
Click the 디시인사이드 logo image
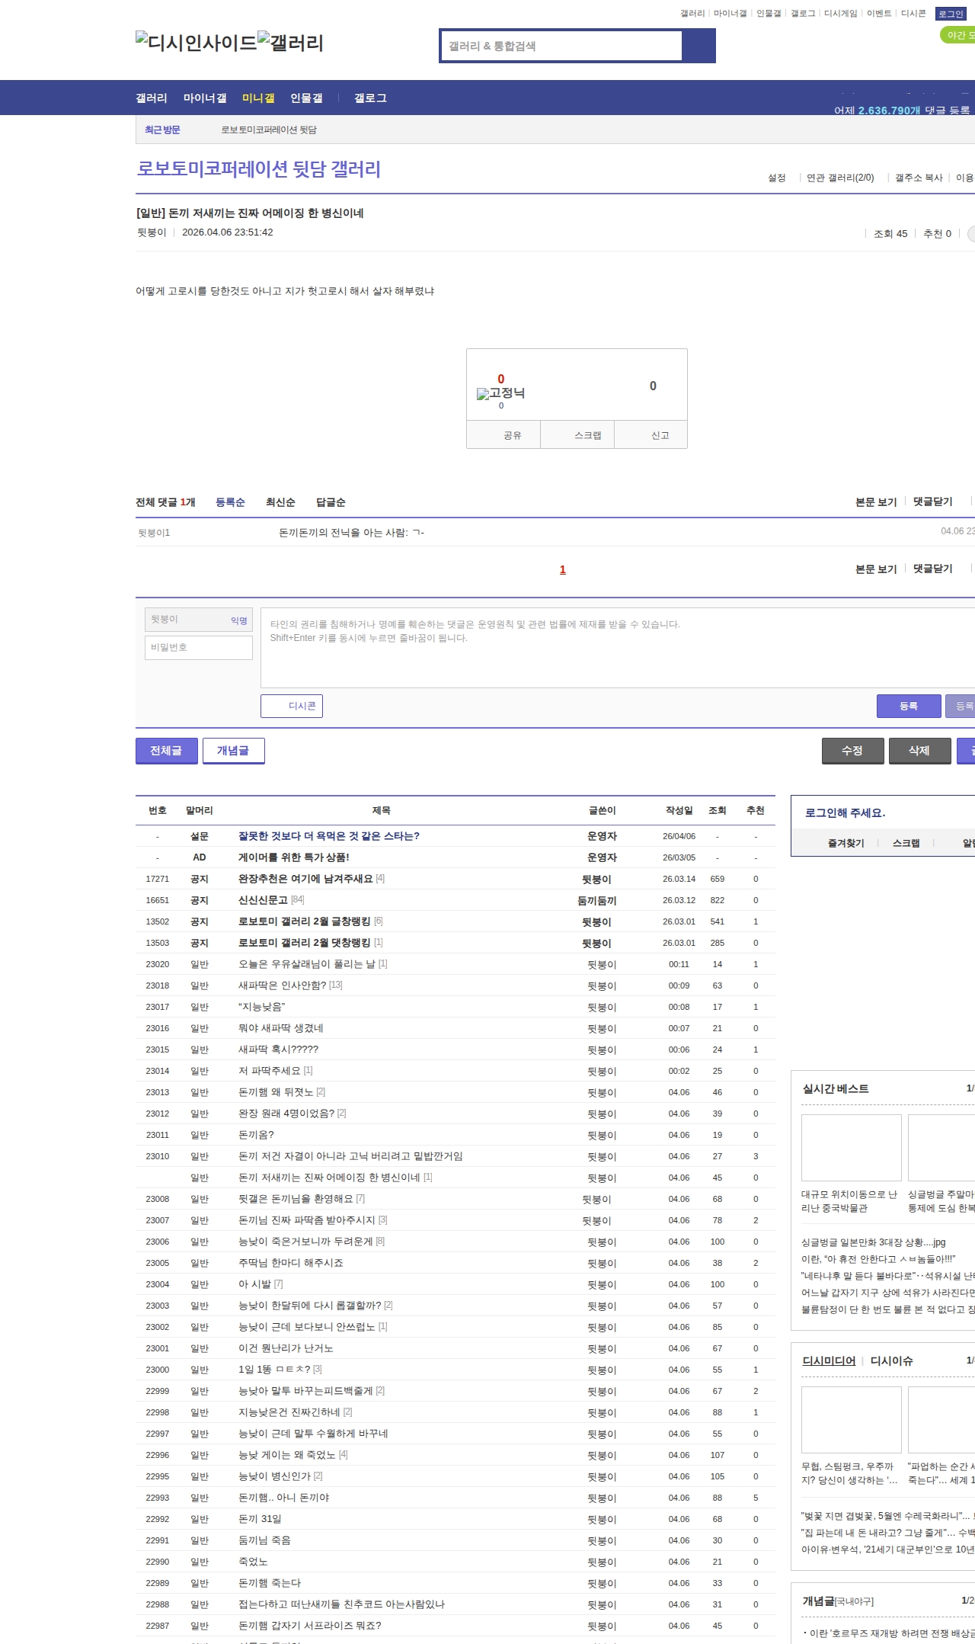(196, 43)
